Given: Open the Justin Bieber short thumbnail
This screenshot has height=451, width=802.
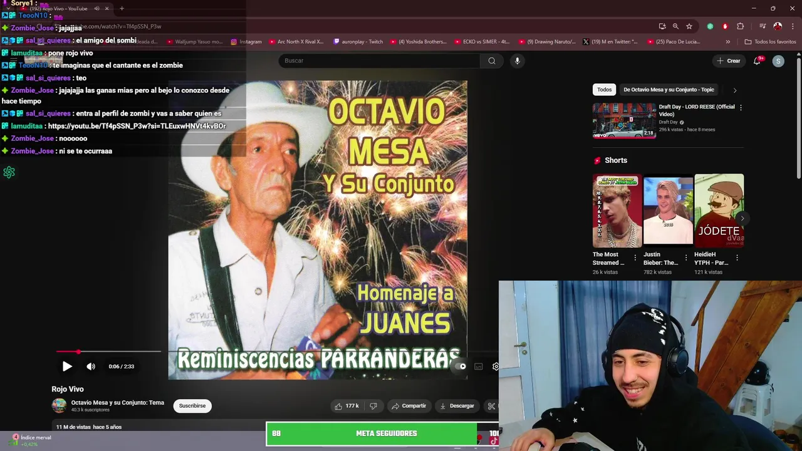Looking at the screenshot, I should (x=668, y=209).
